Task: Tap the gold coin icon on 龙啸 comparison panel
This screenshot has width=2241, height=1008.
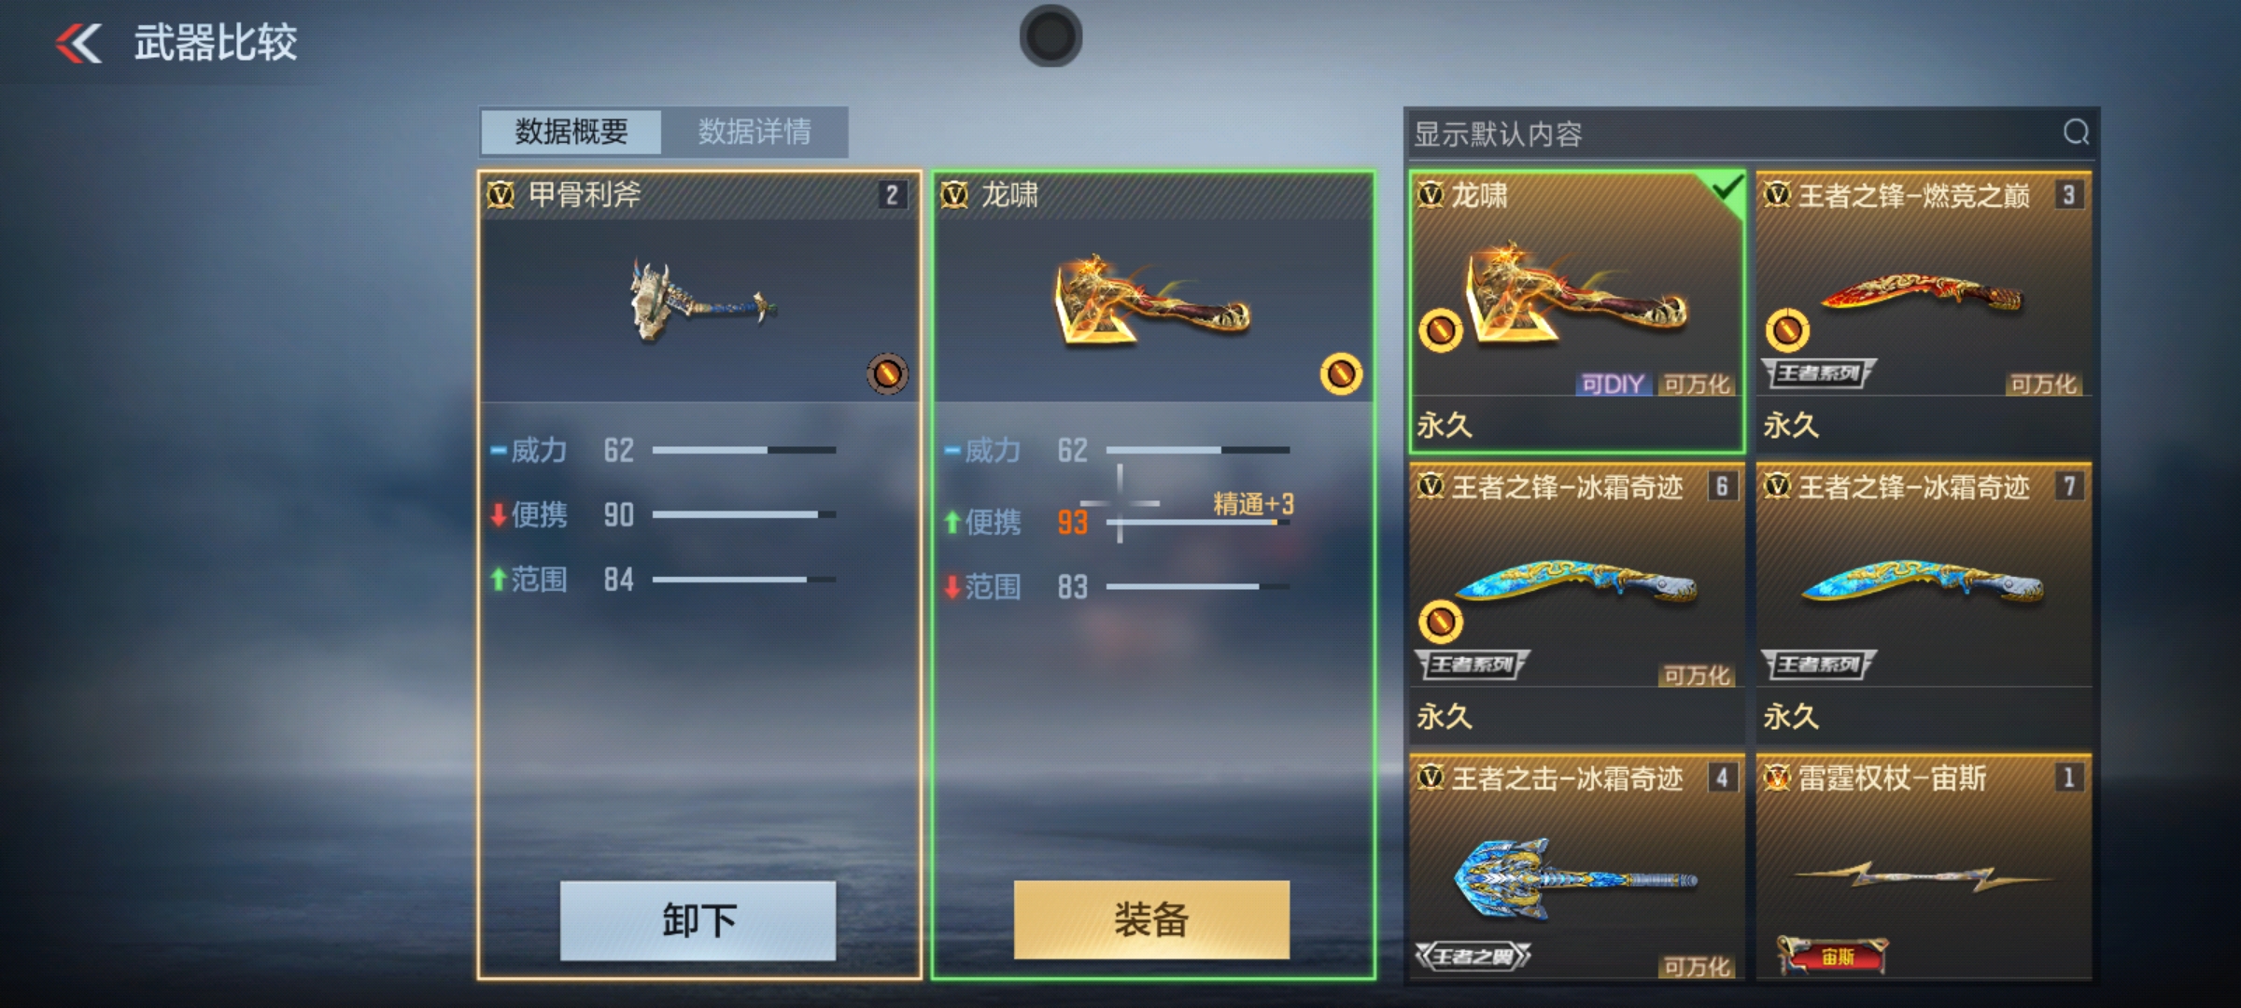Action: (1341, 374)
